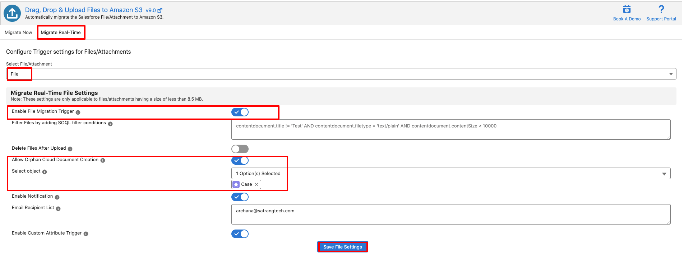Remove the Case pill with X
Viewport: 684px width, 275px height.
[x=256, y=184]
